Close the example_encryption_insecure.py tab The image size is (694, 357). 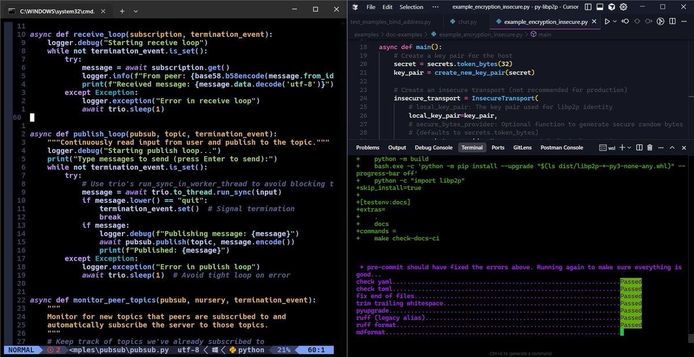click(x=595, y=22)
